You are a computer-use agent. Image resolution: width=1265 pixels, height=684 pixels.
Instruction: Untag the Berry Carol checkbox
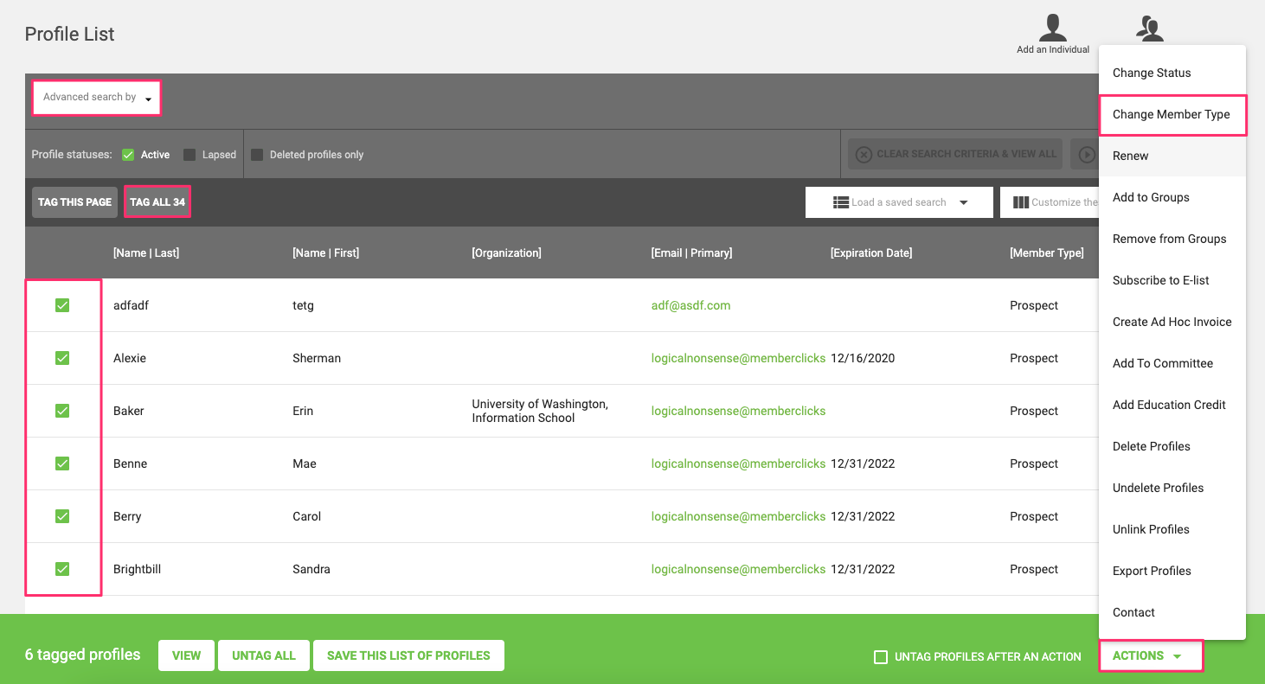click(x=62, y=516)
